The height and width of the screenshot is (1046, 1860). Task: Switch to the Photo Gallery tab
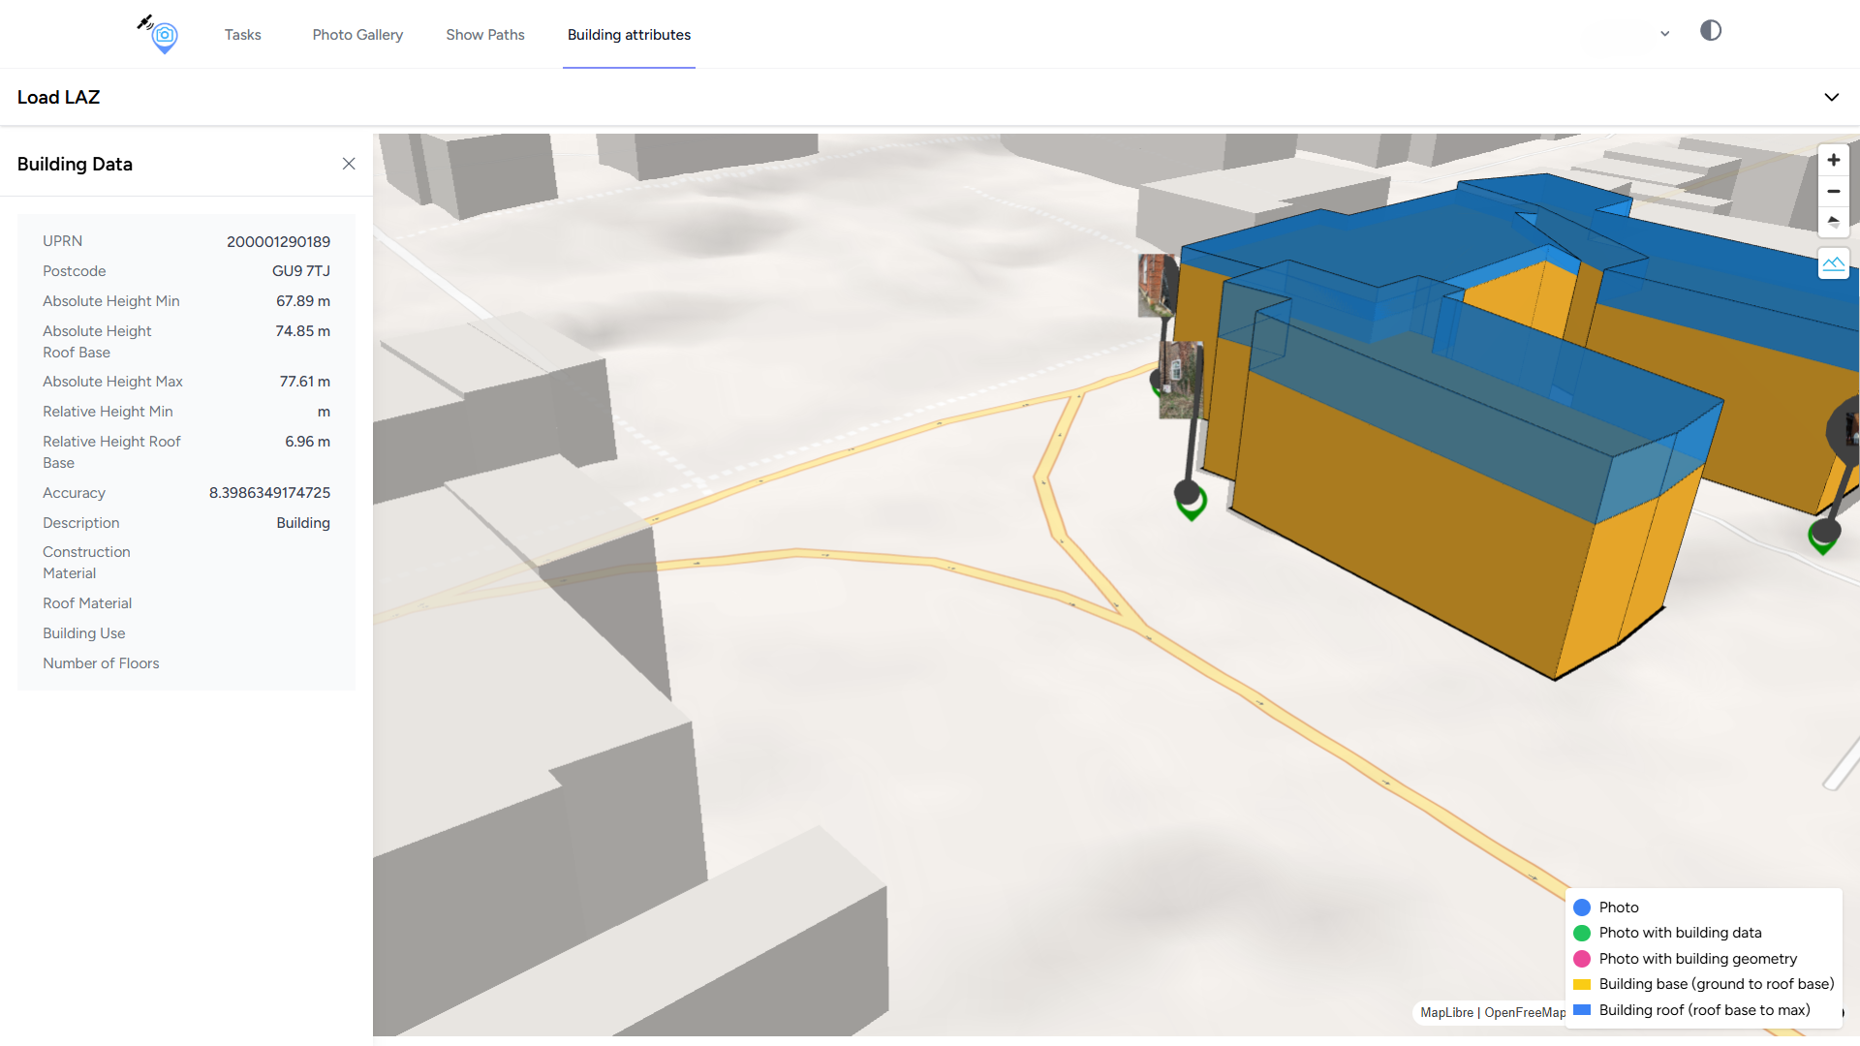tap(357, 35)
